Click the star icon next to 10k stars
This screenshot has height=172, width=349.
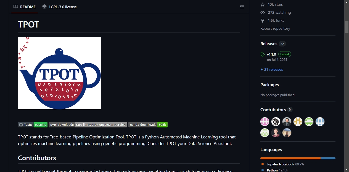(x=263, y=4)
